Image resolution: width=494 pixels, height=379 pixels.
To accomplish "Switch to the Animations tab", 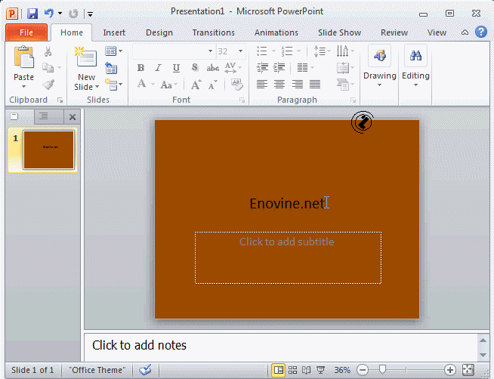I will pyautogui.click(x=276, y=32).
